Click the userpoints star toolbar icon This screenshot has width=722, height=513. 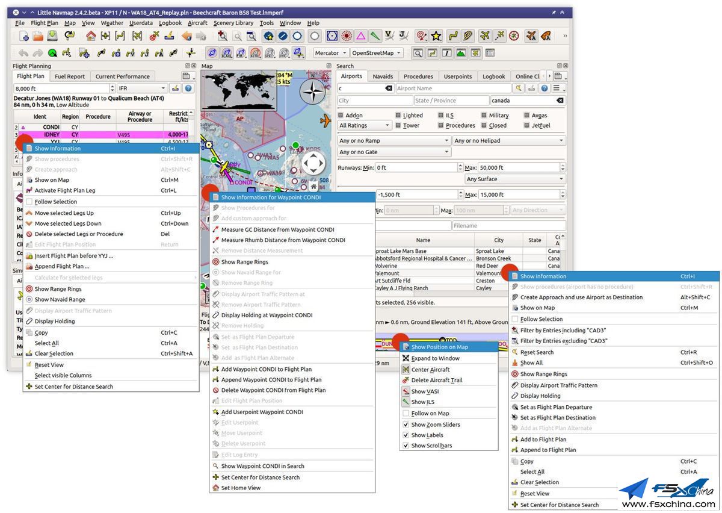tap(436, 36)
